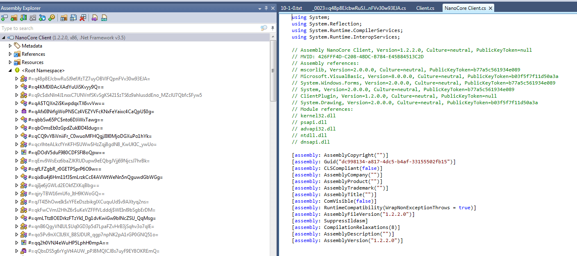
Task: Select the #=qjIje6jGWLd2EOkfZXKqBbg== row
Action: (x=135, y=185)
